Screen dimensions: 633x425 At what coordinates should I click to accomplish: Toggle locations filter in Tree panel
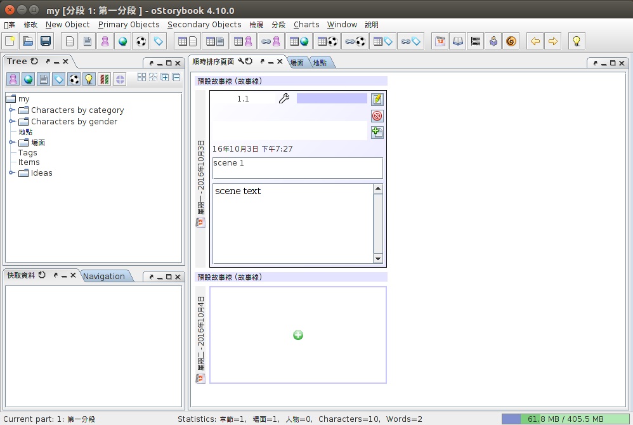tap(29, 79)
